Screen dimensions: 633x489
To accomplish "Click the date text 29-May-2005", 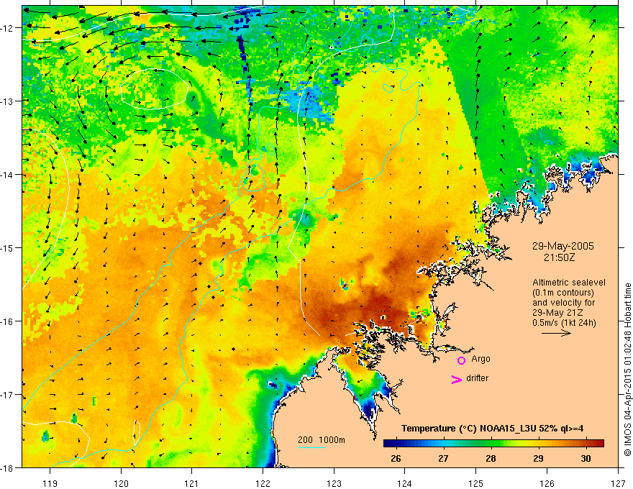I will click(x=563, y=246).
